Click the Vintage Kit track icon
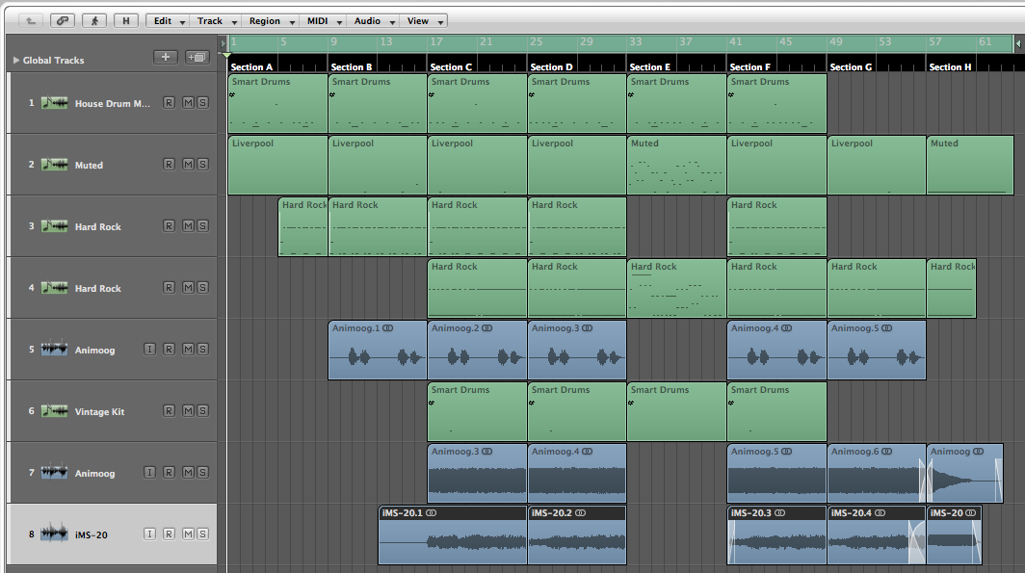Viewport: 1025px width, 573px height. coord(54,411)
